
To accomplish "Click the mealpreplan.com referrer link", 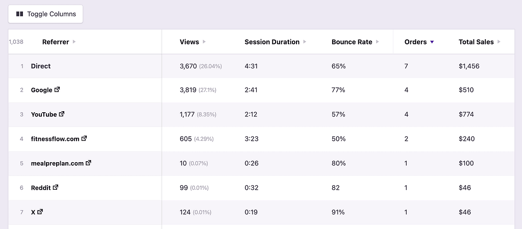I will pos(57,163).
